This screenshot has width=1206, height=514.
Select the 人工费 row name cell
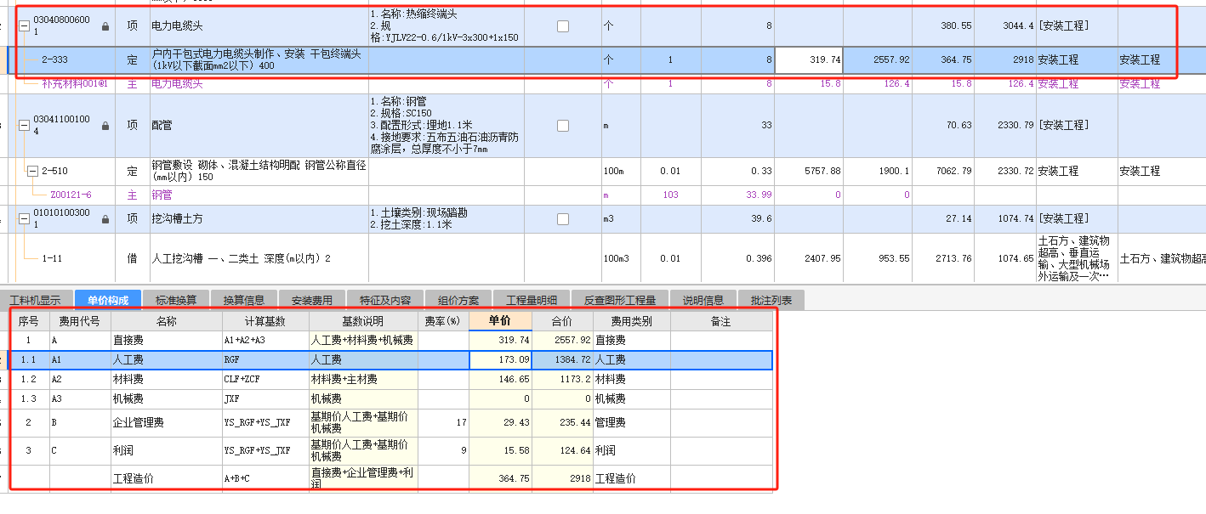pyautogui.click(x=166, y=360)
